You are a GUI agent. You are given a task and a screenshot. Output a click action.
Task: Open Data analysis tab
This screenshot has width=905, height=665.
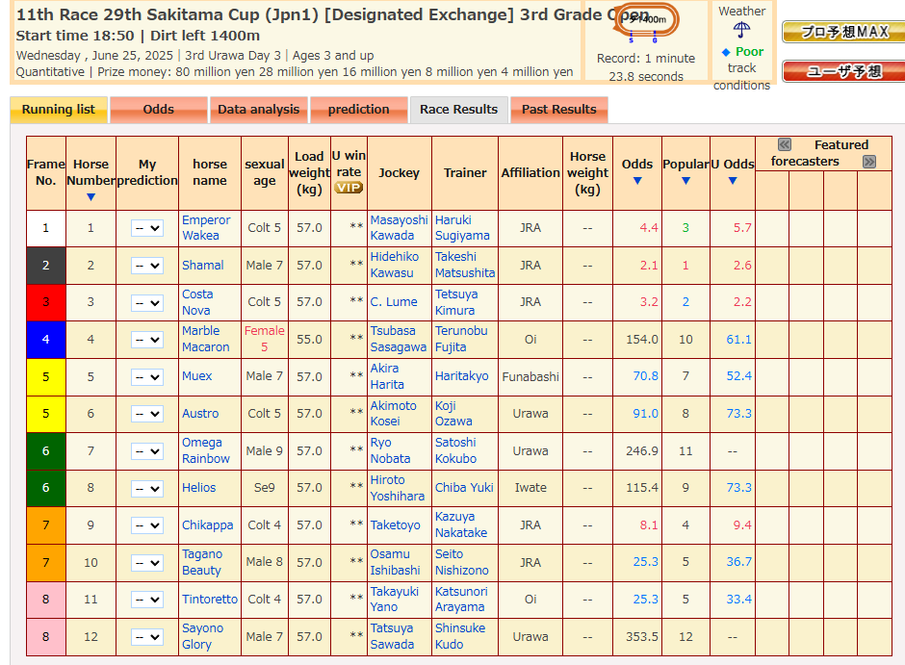pos(259,110)
